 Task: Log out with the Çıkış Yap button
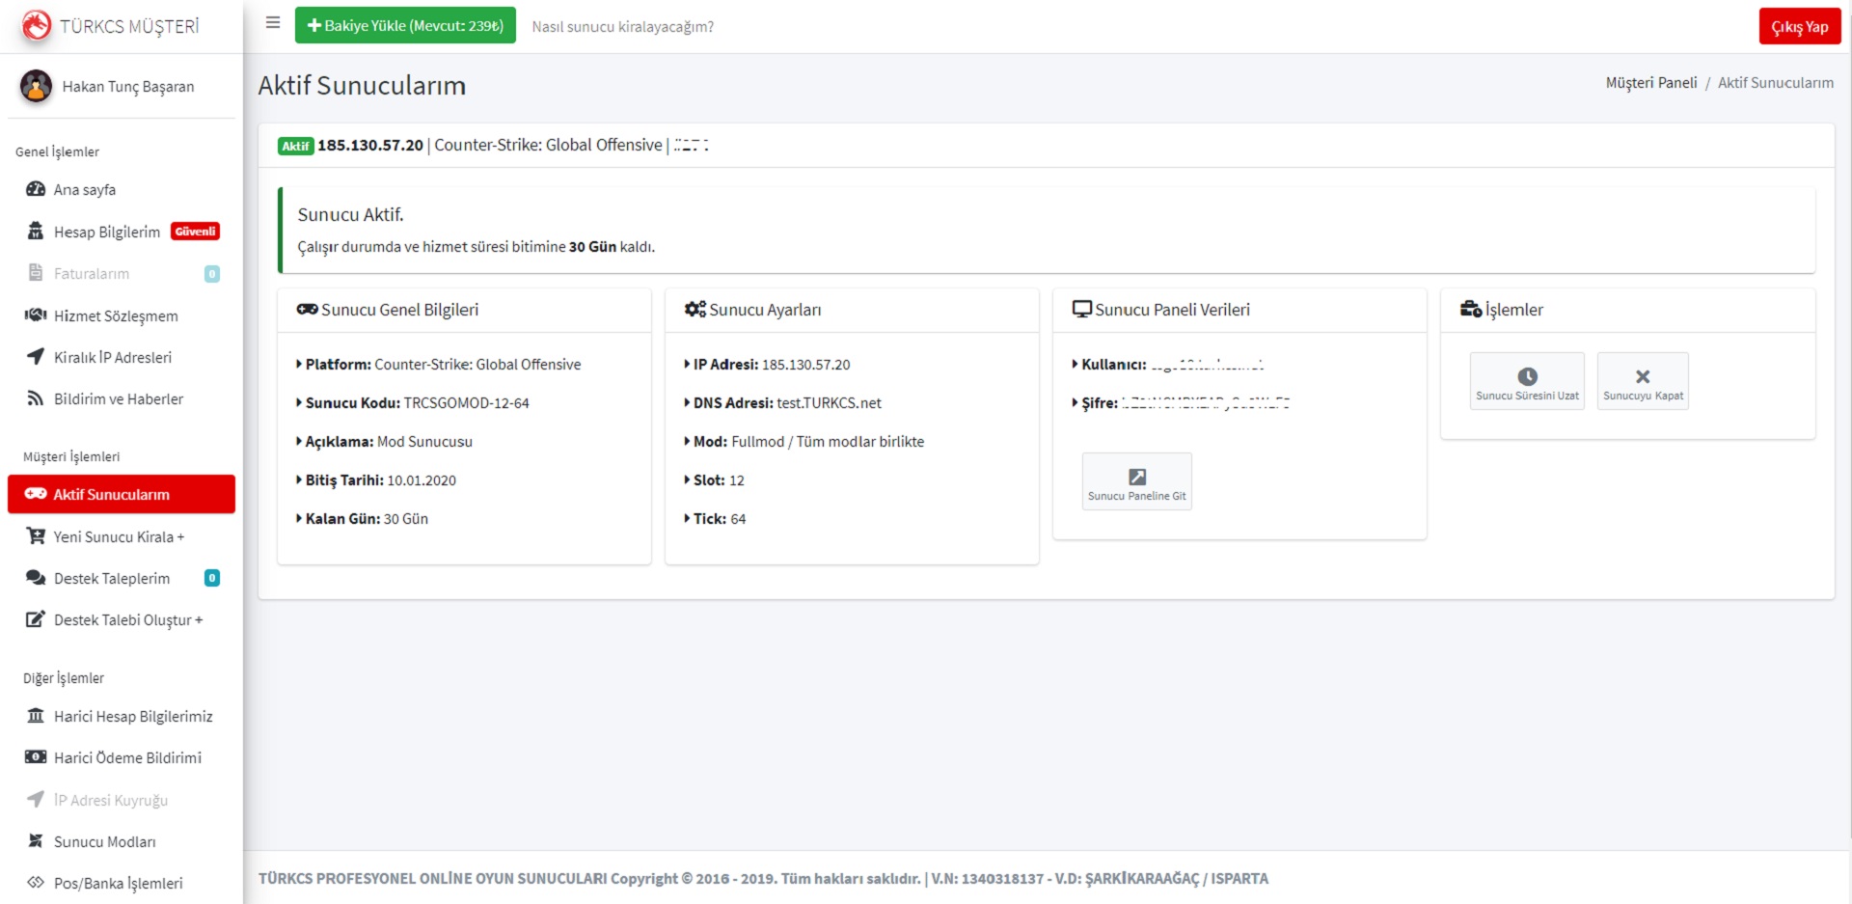point(1799,27)
